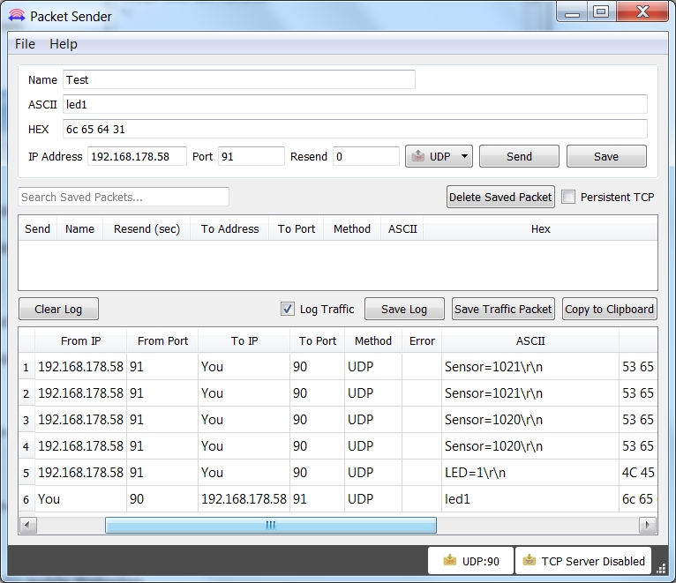
Task: Maximize the Packet Sender window
Action: click(x=601, y=12)
